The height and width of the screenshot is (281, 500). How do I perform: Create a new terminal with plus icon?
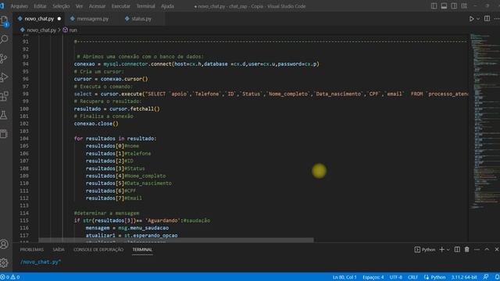tap(441, 250)
